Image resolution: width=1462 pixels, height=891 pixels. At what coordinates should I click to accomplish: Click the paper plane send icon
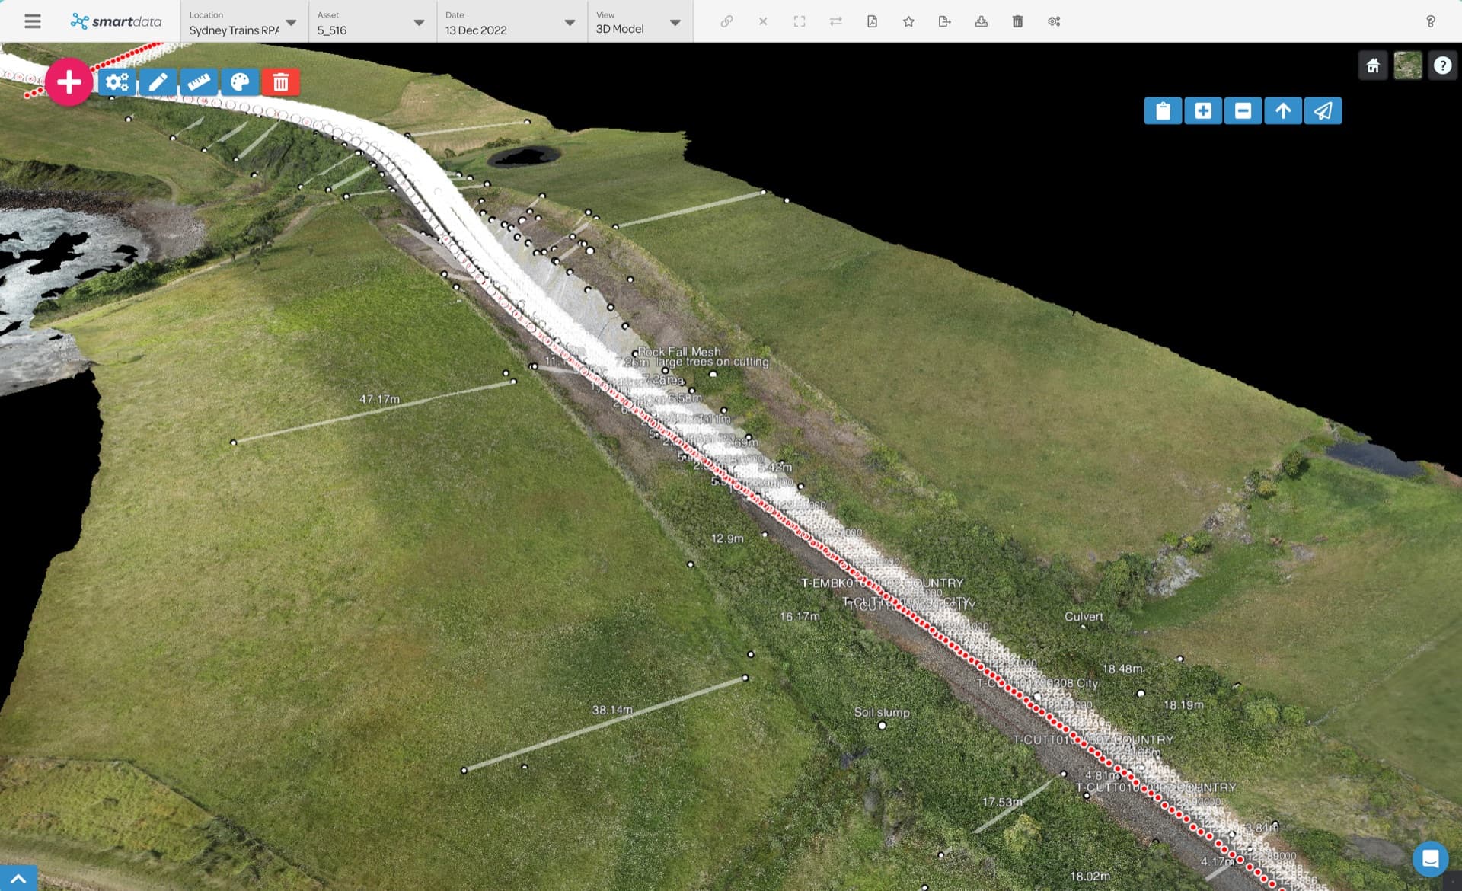[1323, 110]
